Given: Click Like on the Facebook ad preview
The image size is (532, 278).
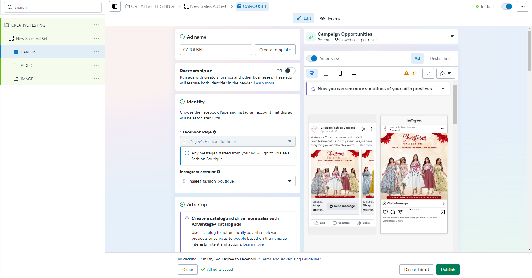Looking at the screenshot, I should [x=320, y=223].
